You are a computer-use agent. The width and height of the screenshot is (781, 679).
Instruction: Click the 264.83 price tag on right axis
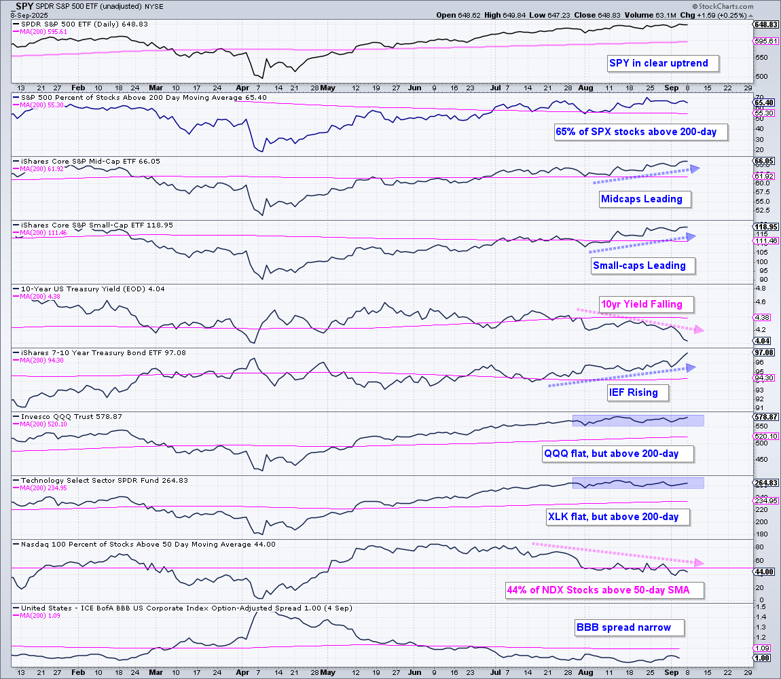click(765, 483)
